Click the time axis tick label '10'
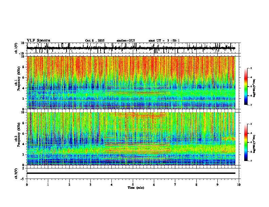Image resolution: width=269 pixels, height=207 pixels. click(239, 185)
